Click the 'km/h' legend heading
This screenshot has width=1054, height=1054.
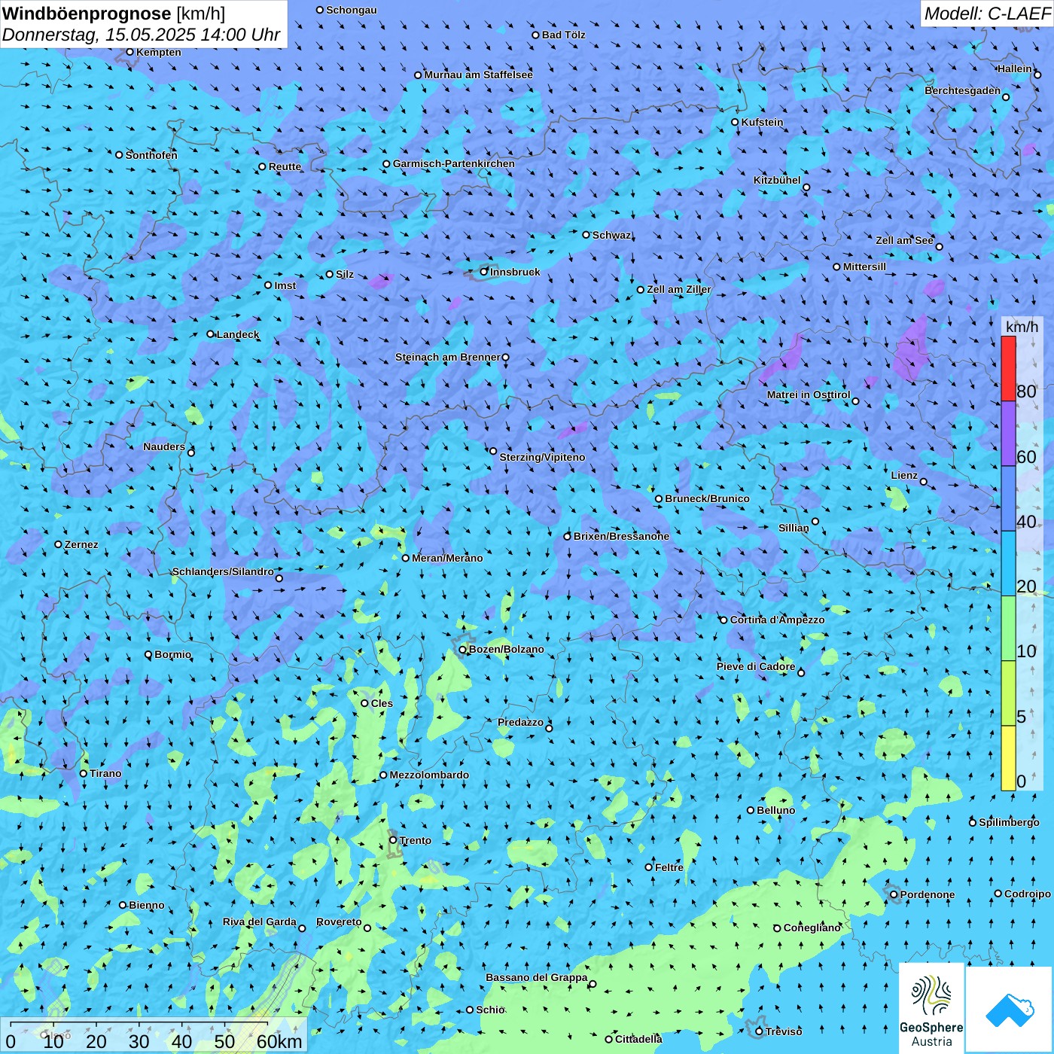pos(1022,327)
